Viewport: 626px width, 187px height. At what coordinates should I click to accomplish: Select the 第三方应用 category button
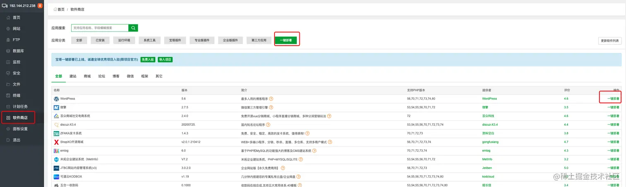click(259, 40)
